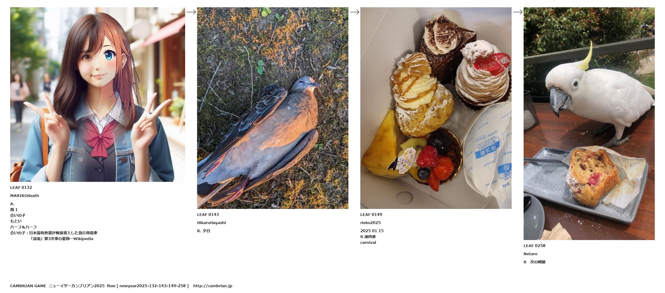This screenshot has height=293, width=665.
Task: Select the author name rieko2025
Action: click(x=371, y=223)
